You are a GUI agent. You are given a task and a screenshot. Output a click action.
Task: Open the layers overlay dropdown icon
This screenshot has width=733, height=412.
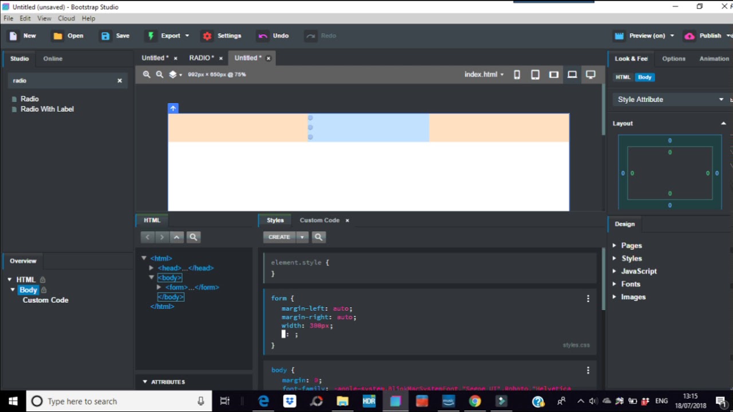[x=175, y=74]
